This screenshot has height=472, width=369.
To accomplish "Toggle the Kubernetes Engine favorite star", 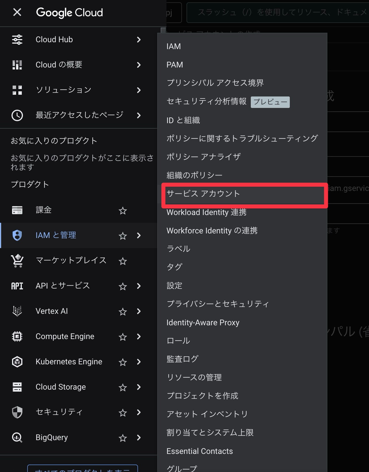I will [x=123, y=362].
